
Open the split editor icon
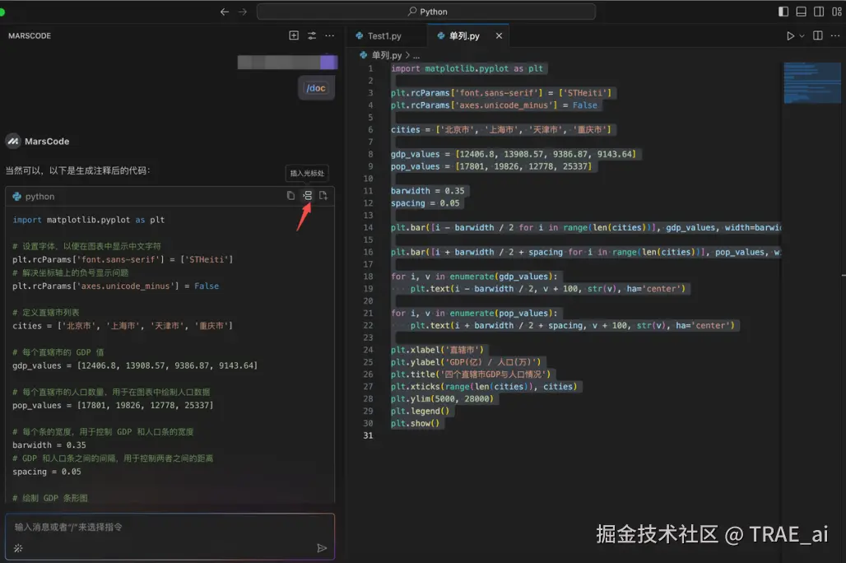coord(818,36)
